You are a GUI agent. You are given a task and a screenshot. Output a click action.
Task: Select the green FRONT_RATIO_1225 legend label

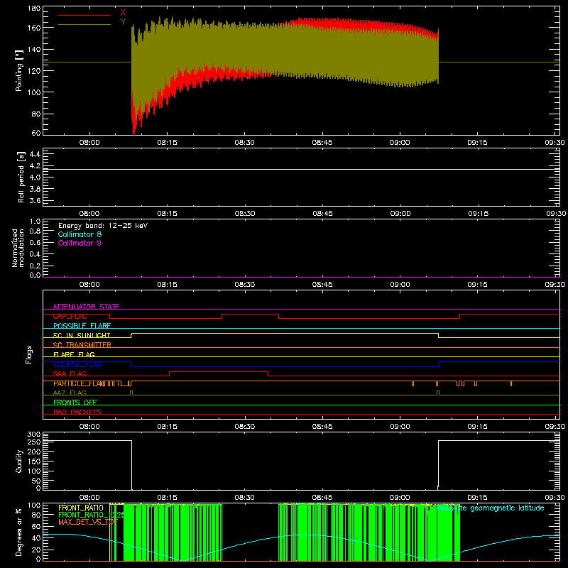tap(92, 515)
